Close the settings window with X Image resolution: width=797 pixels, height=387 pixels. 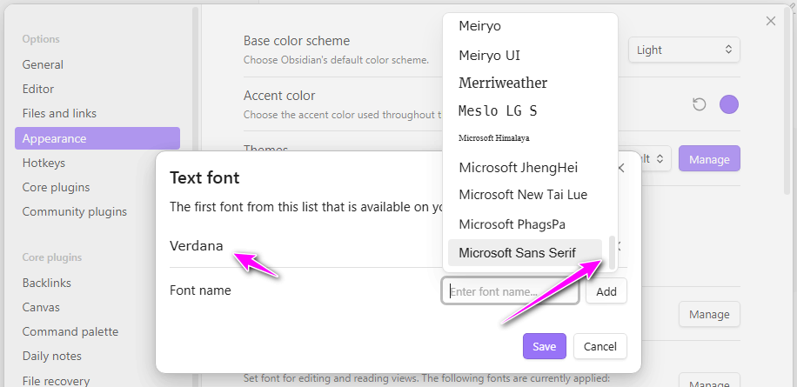(770, 21)
